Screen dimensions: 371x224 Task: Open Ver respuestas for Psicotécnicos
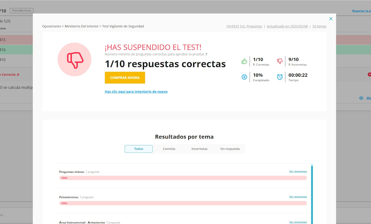coord(298,197)
